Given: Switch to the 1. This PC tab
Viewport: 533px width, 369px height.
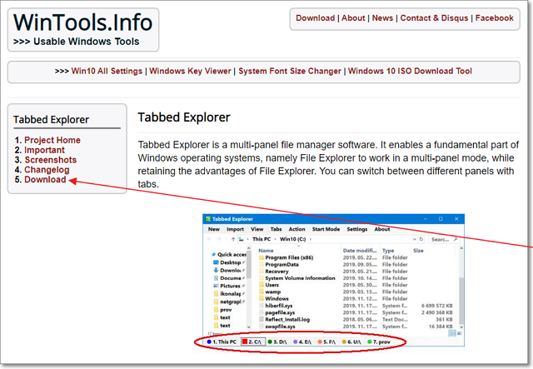Looking at the screenshot, I should pos(222,342).
